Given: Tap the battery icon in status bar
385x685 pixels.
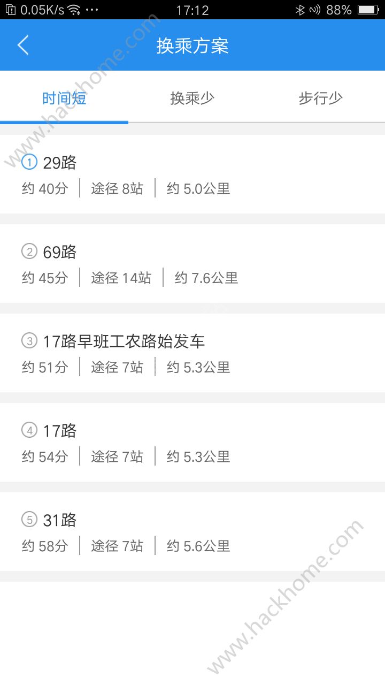Looking at the screenshot, I should coord(368,10).
